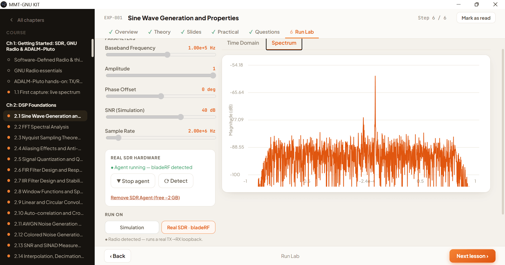Image resolution: width=505 pixels, height=265 pixels.
Task: Go Back to previous step
Action: 118,256
